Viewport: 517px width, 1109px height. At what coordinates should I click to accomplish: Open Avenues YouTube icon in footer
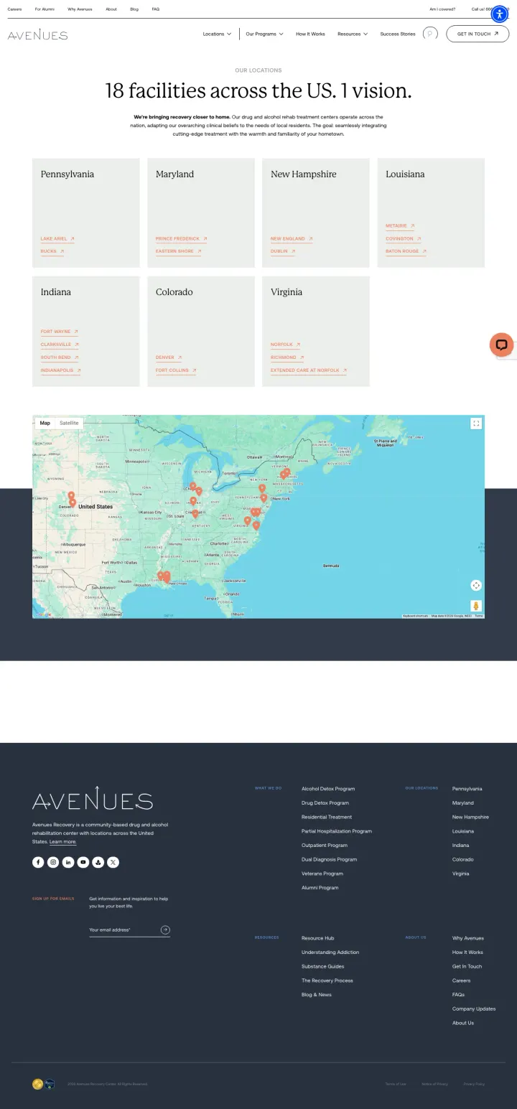tap(83, 862)
